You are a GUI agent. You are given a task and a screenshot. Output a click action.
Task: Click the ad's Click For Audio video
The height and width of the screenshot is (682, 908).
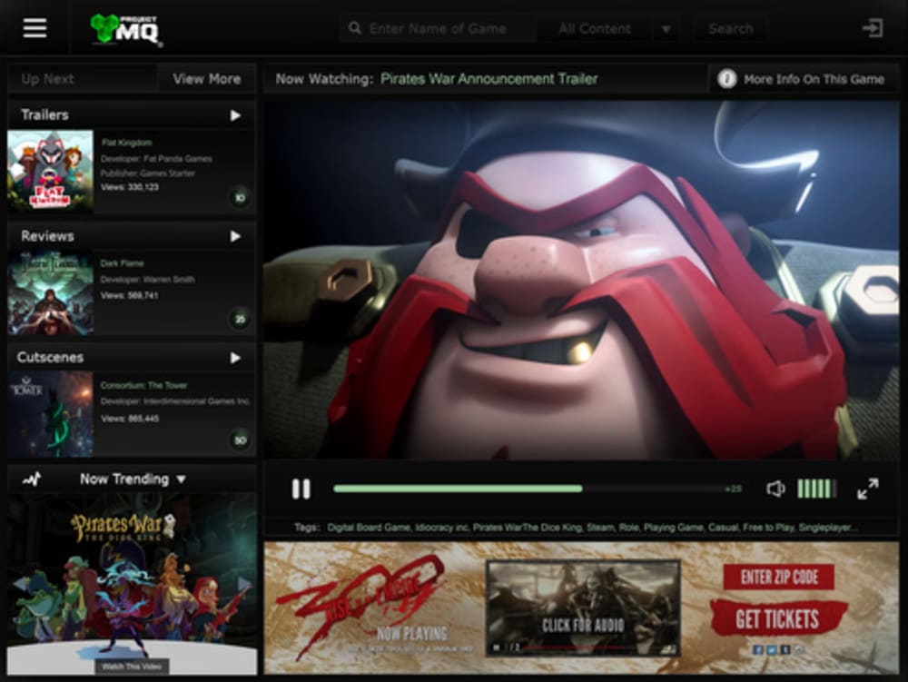click(x=583, y=608)
